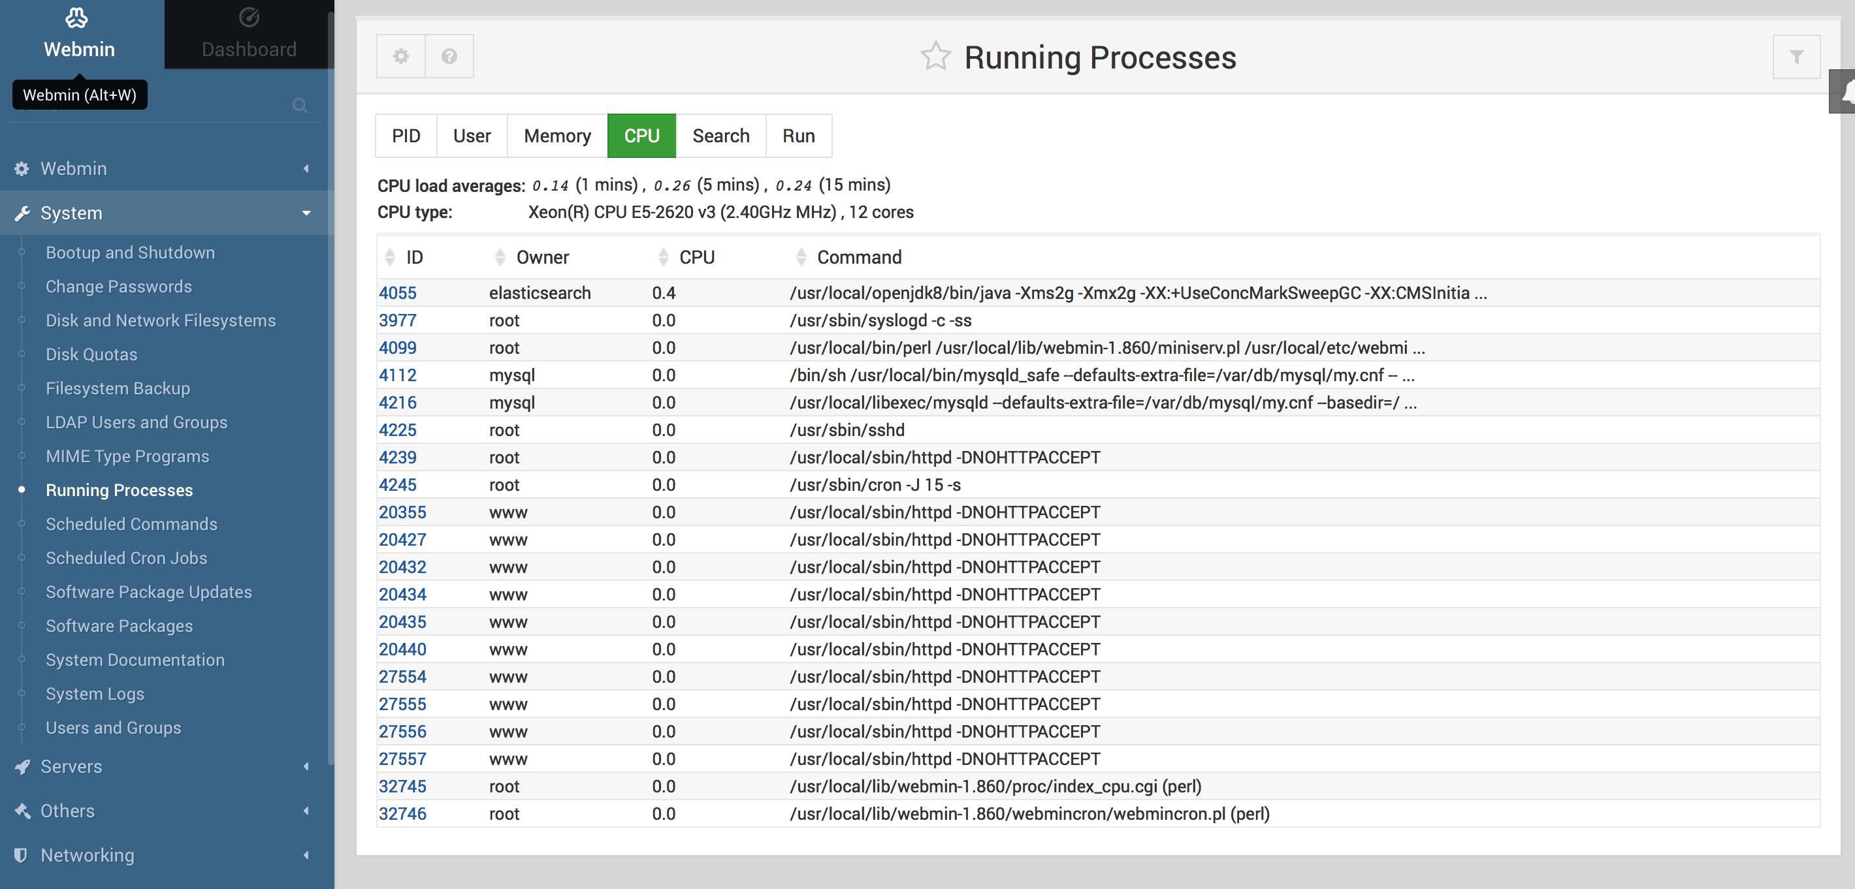Go to Scheduled Cron Jobs
Screen dimensions: 1855x889
tap(126, 558)
